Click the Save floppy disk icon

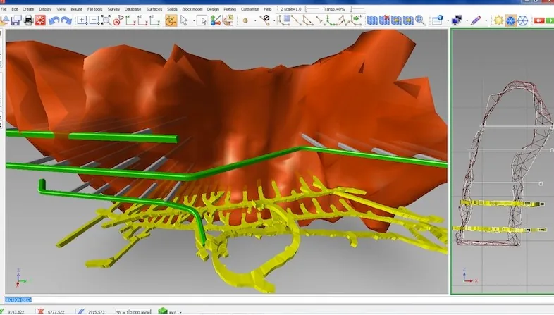[x=16, y=20]
